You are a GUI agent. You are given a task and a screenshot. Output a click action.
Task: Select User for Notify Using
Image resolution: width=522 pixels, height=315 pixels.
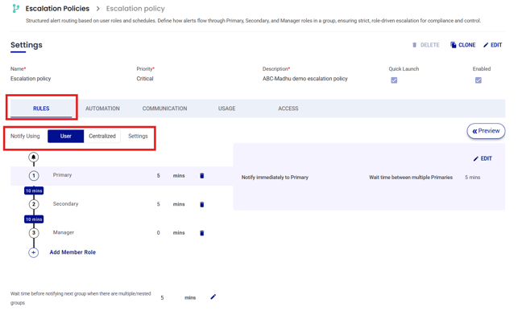(x=65, y=136)
